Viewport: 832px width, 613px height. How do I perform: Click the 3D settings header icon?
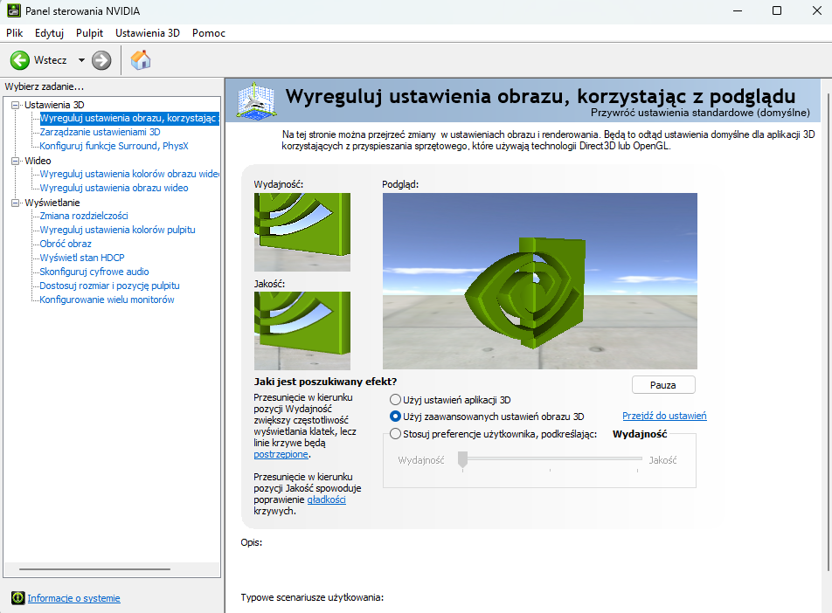[x=256, y=100]
